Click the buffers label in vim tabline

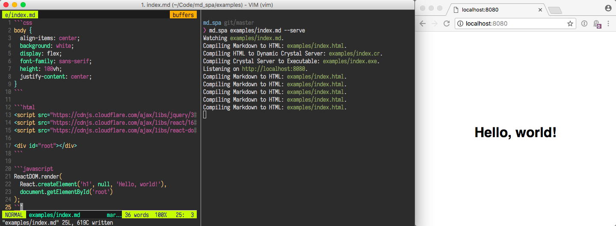pyautogui.click(x=183, y=15)
